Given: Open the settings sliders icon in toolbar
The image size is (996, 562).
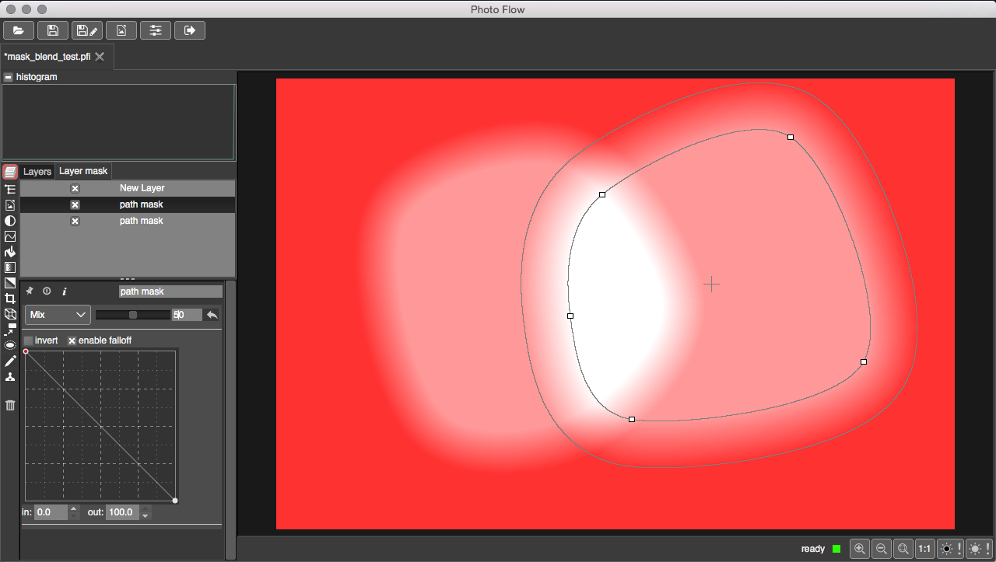Looking at the screenshot, I should coord(156,30).
